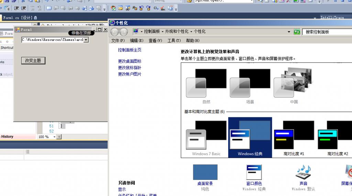Image resolution: width=352 pixels, height=196 pixels.
Task: Select the Windows 7 Basic theme
Action: coord(206,139)
